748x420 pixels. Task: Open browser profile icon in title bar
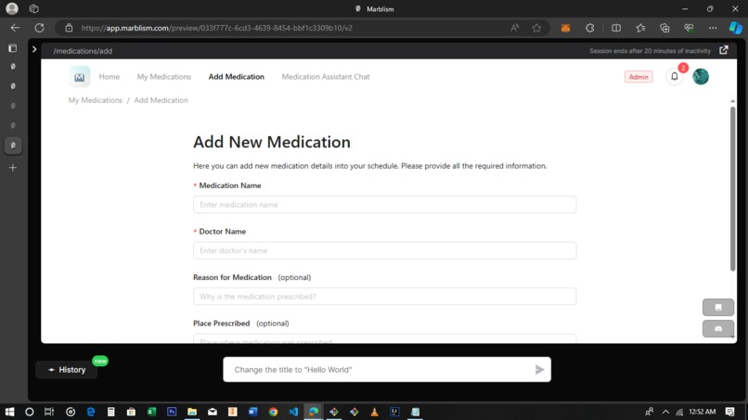12,8
